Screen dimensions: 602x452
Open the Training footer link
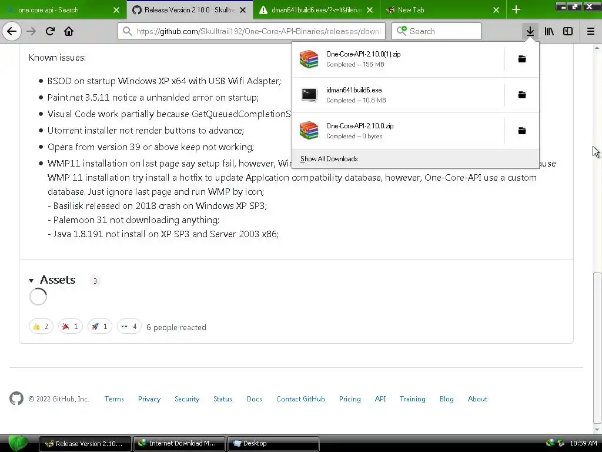coord(412,399)
